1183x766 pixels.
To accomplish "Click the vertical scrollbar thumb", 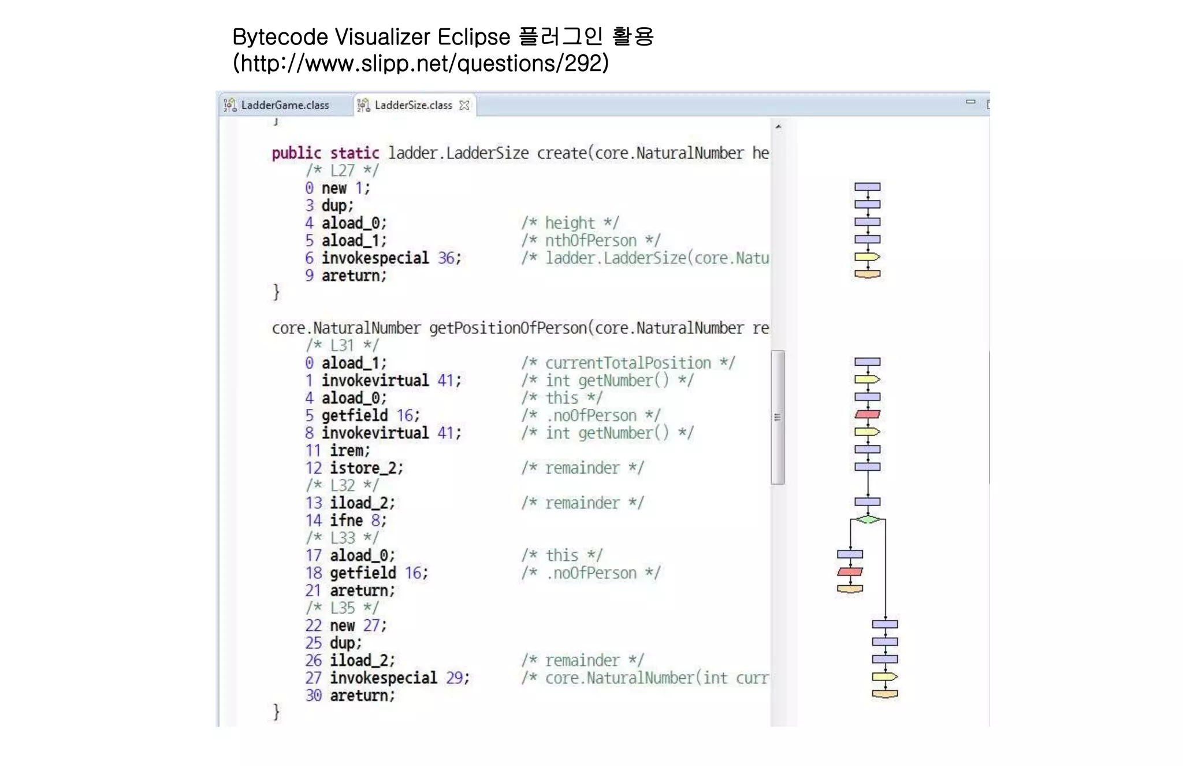I will click(777, 417).
